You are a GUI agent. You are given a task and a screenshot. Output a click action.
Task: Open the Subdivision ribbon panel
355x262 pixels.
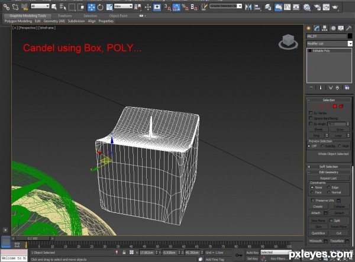[x=76, y=21]
